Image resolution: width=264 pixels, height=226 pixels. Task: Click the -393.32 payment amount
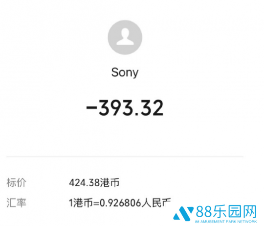click(125, 108)
